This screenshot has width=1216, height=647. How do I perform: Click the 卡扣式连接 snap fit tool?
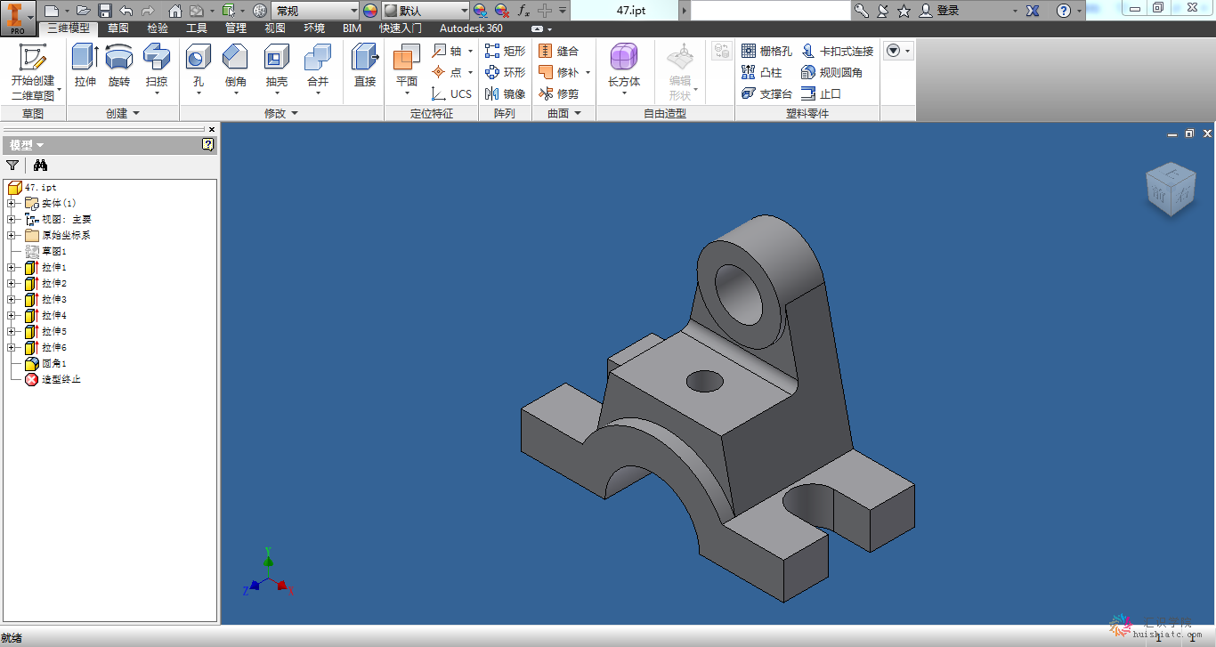pos(837,51)
